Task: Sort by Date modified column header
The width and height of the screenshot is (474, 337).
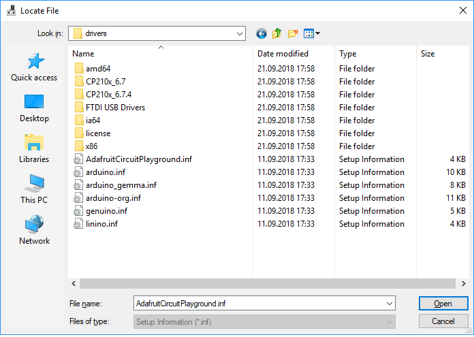Action: point(294,54)
